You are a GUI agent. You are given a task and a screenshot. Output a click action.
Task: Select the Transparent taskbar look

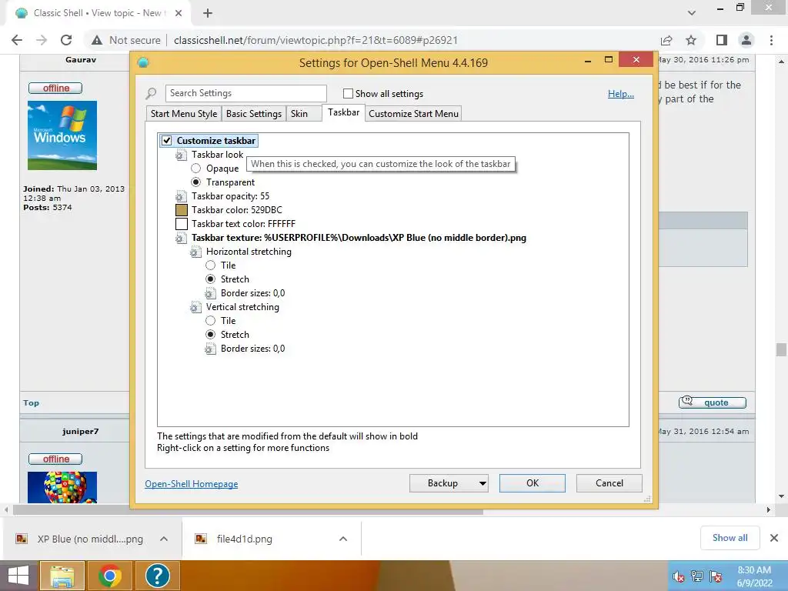(196, 182)
